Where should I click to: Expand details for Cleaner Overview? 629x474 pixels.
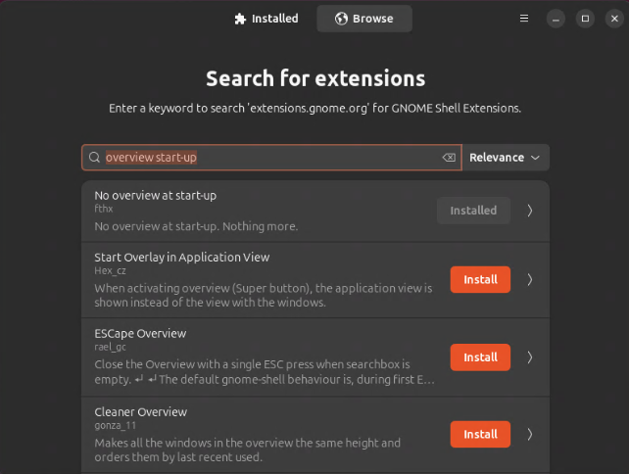click(x=530, y=434)
